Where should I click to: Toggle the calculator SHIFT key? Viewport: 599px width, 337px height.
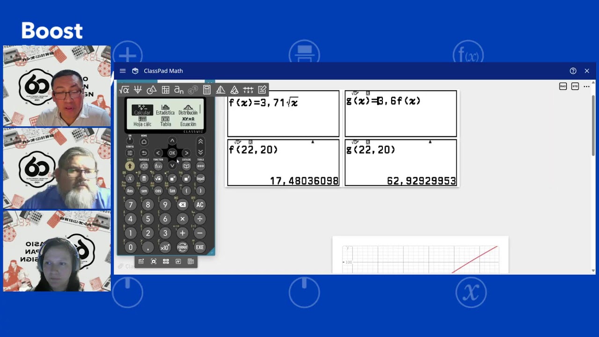tap(130, 166)
